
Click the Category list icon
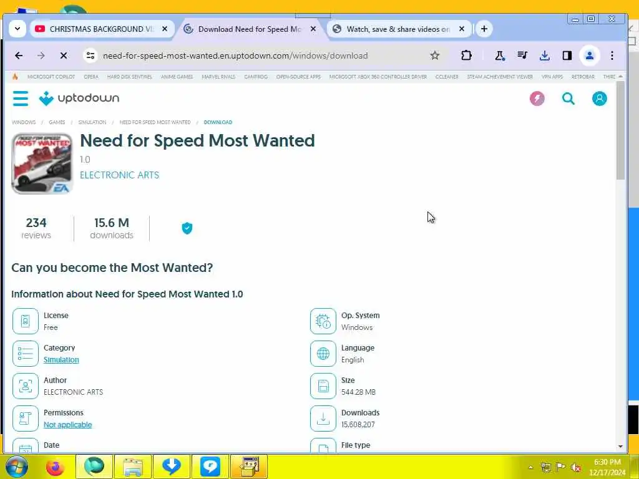25,354
